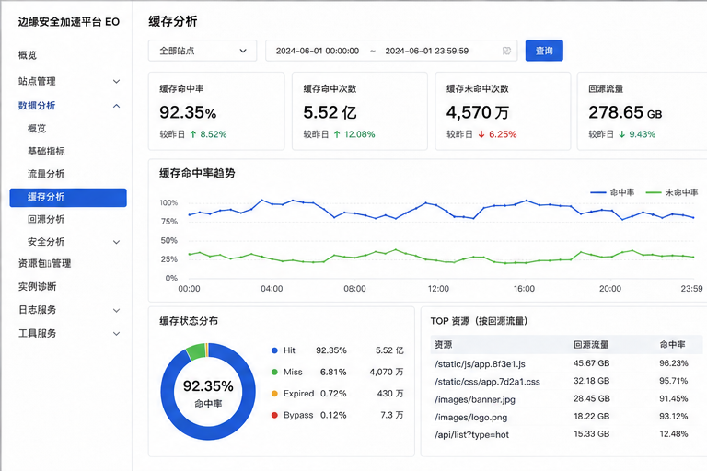Open the 全部站点 site dropdown
The image size is (707, 471).
203,51
